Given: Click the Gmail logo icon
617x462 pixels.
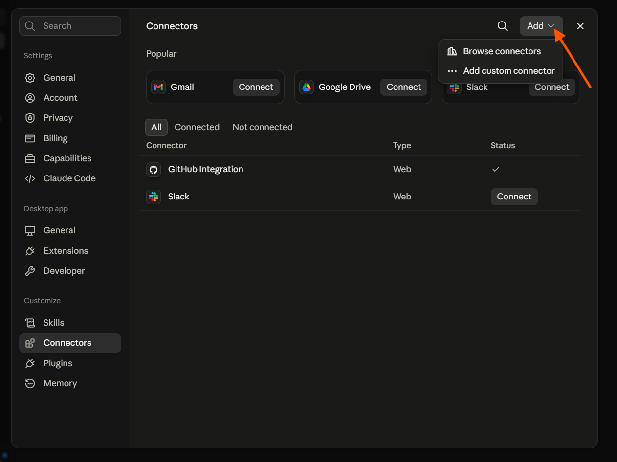Looking at the screenshot, I should click(x=158, y=87).
